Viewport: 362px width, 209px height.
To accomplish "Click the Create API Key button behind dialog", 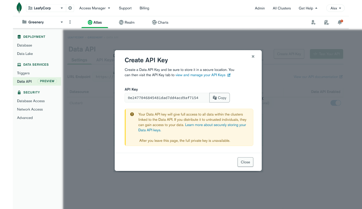I will pyautogui.click(x=289, y=54).
